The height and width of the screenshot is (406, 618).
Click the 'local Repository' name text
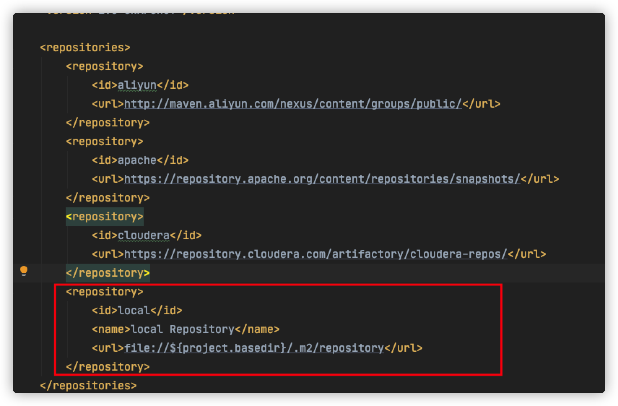(x=183, y=329)
